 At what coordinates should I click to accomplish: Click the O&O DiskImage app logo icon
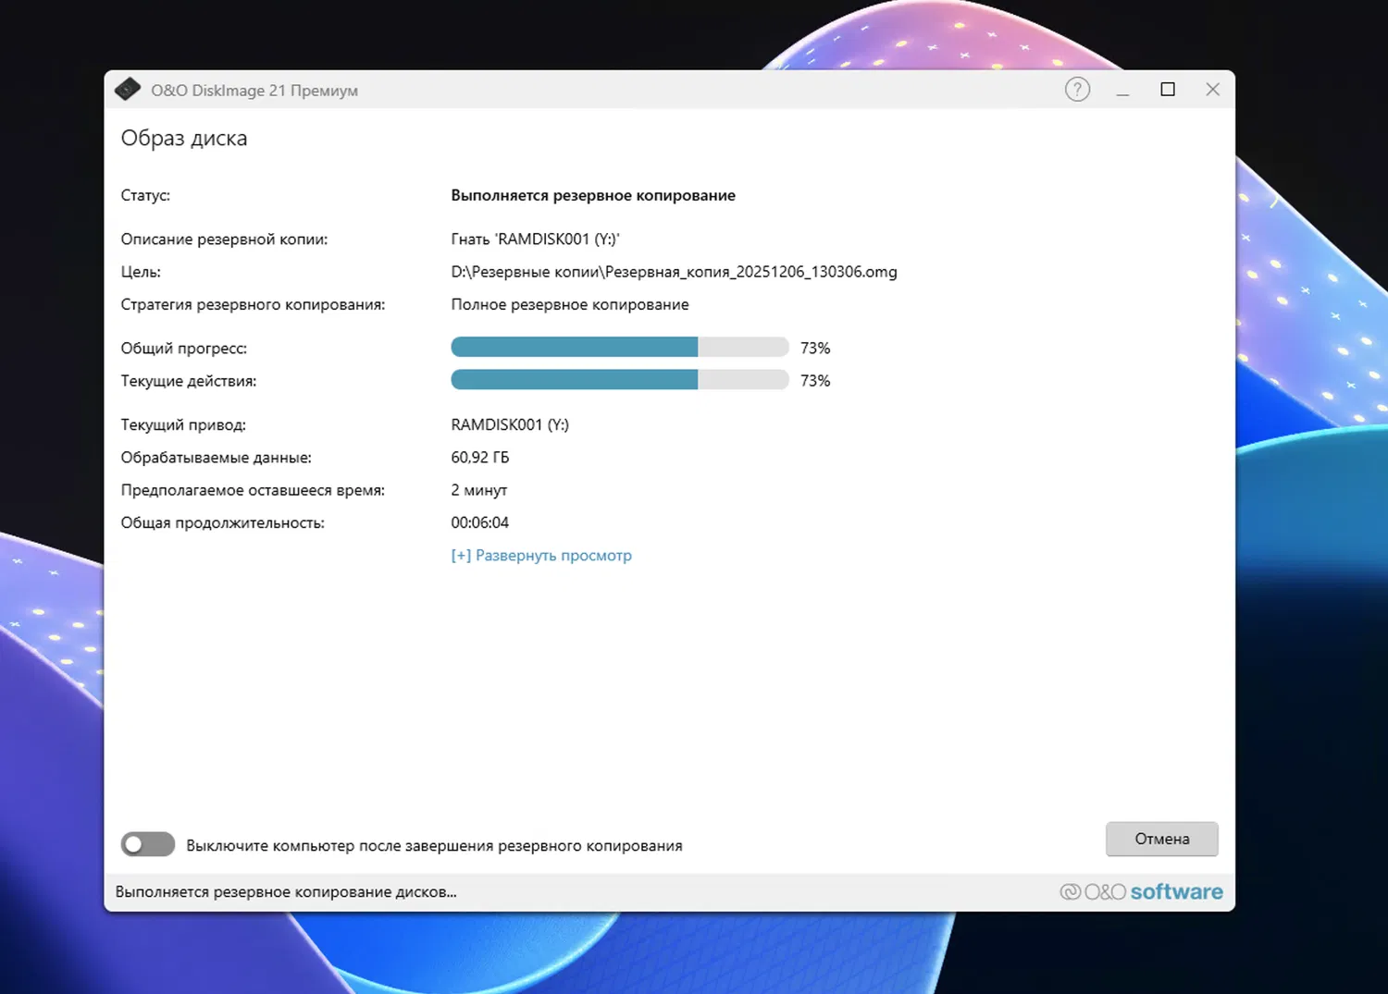pos(128,90)
